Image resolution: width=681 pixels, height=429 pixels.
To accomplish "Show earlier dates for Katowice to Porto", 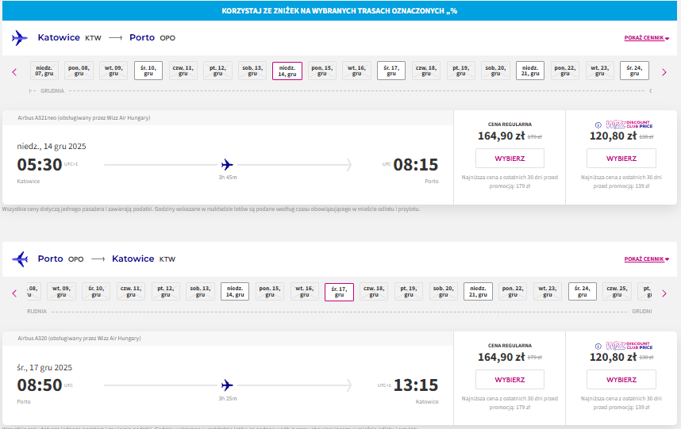I will click(x=14, y=72).
